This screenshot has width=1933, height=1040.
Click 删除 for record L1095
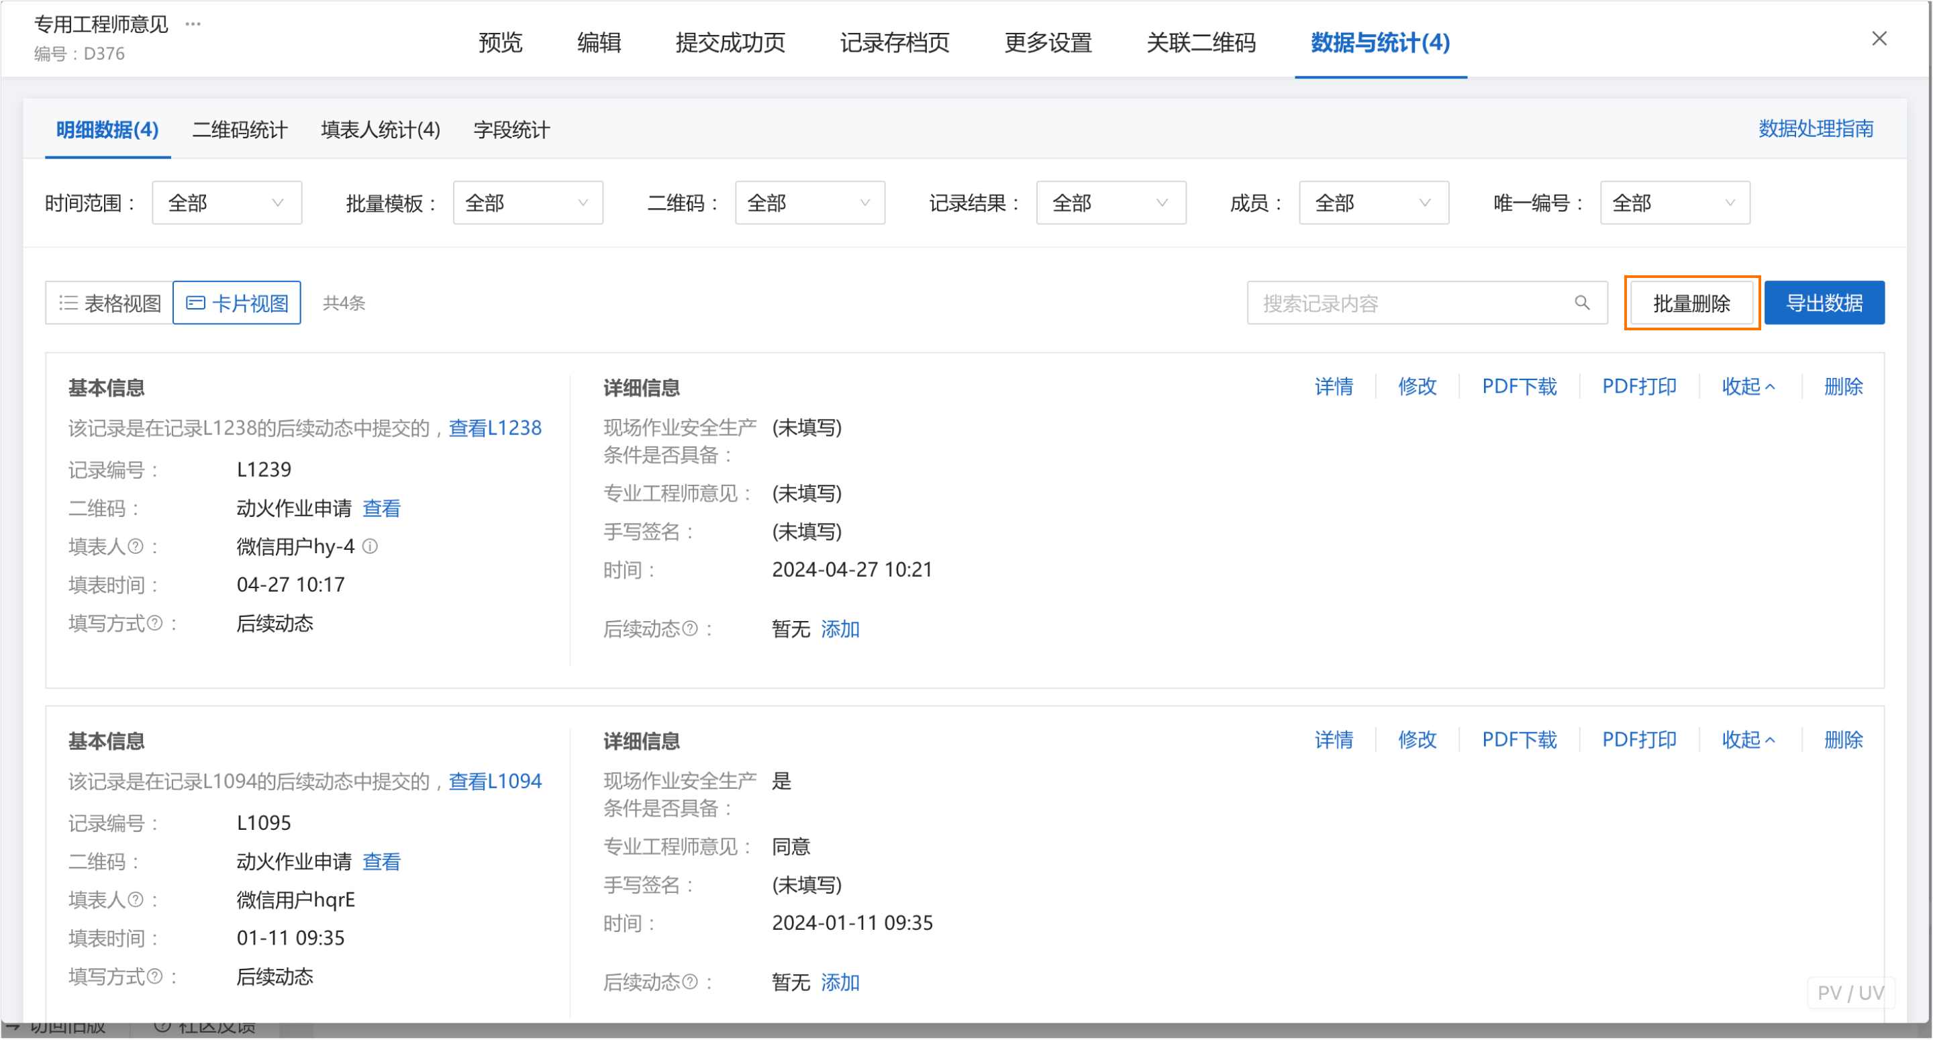tap(1843, 740)
